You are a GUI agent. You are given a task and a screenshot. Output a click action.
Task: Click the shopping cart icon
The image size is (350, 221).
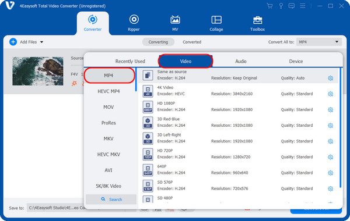pyautogui.click(x=270, y=6)
